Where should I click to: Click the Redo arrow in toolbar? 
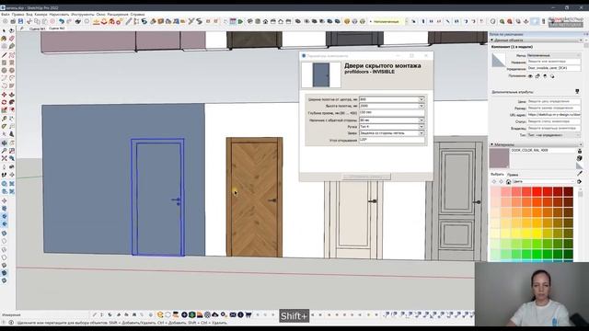(69, 21)
